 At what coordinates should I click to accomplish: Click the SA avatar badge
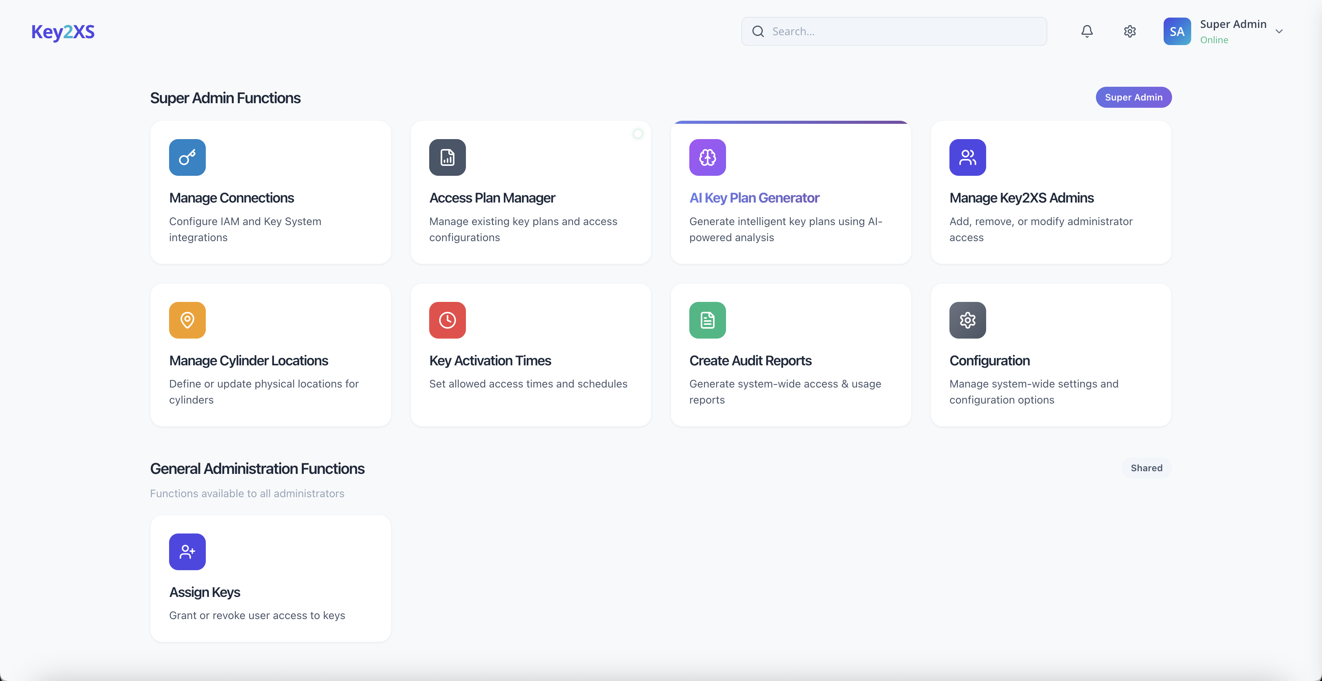point(1177,31)
